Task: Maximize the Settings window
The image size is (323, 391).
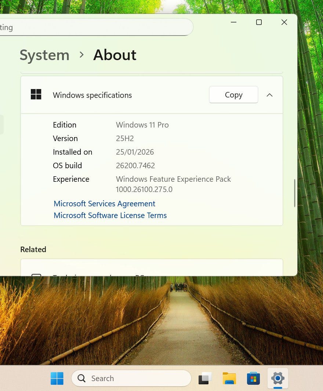Action: click(x=259, y=22)
